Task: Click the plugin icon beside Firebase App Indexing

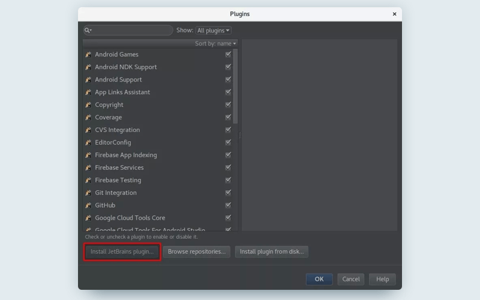Action: [x=88, y=155]
